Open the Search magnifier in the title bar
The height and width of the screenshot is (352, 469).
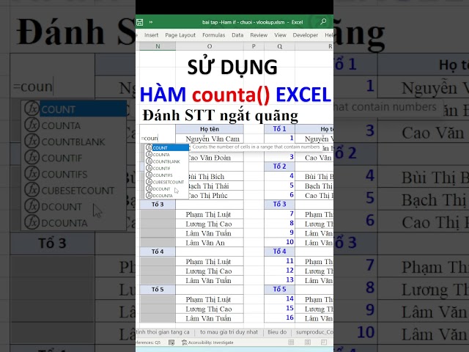(x=323, y=21)
